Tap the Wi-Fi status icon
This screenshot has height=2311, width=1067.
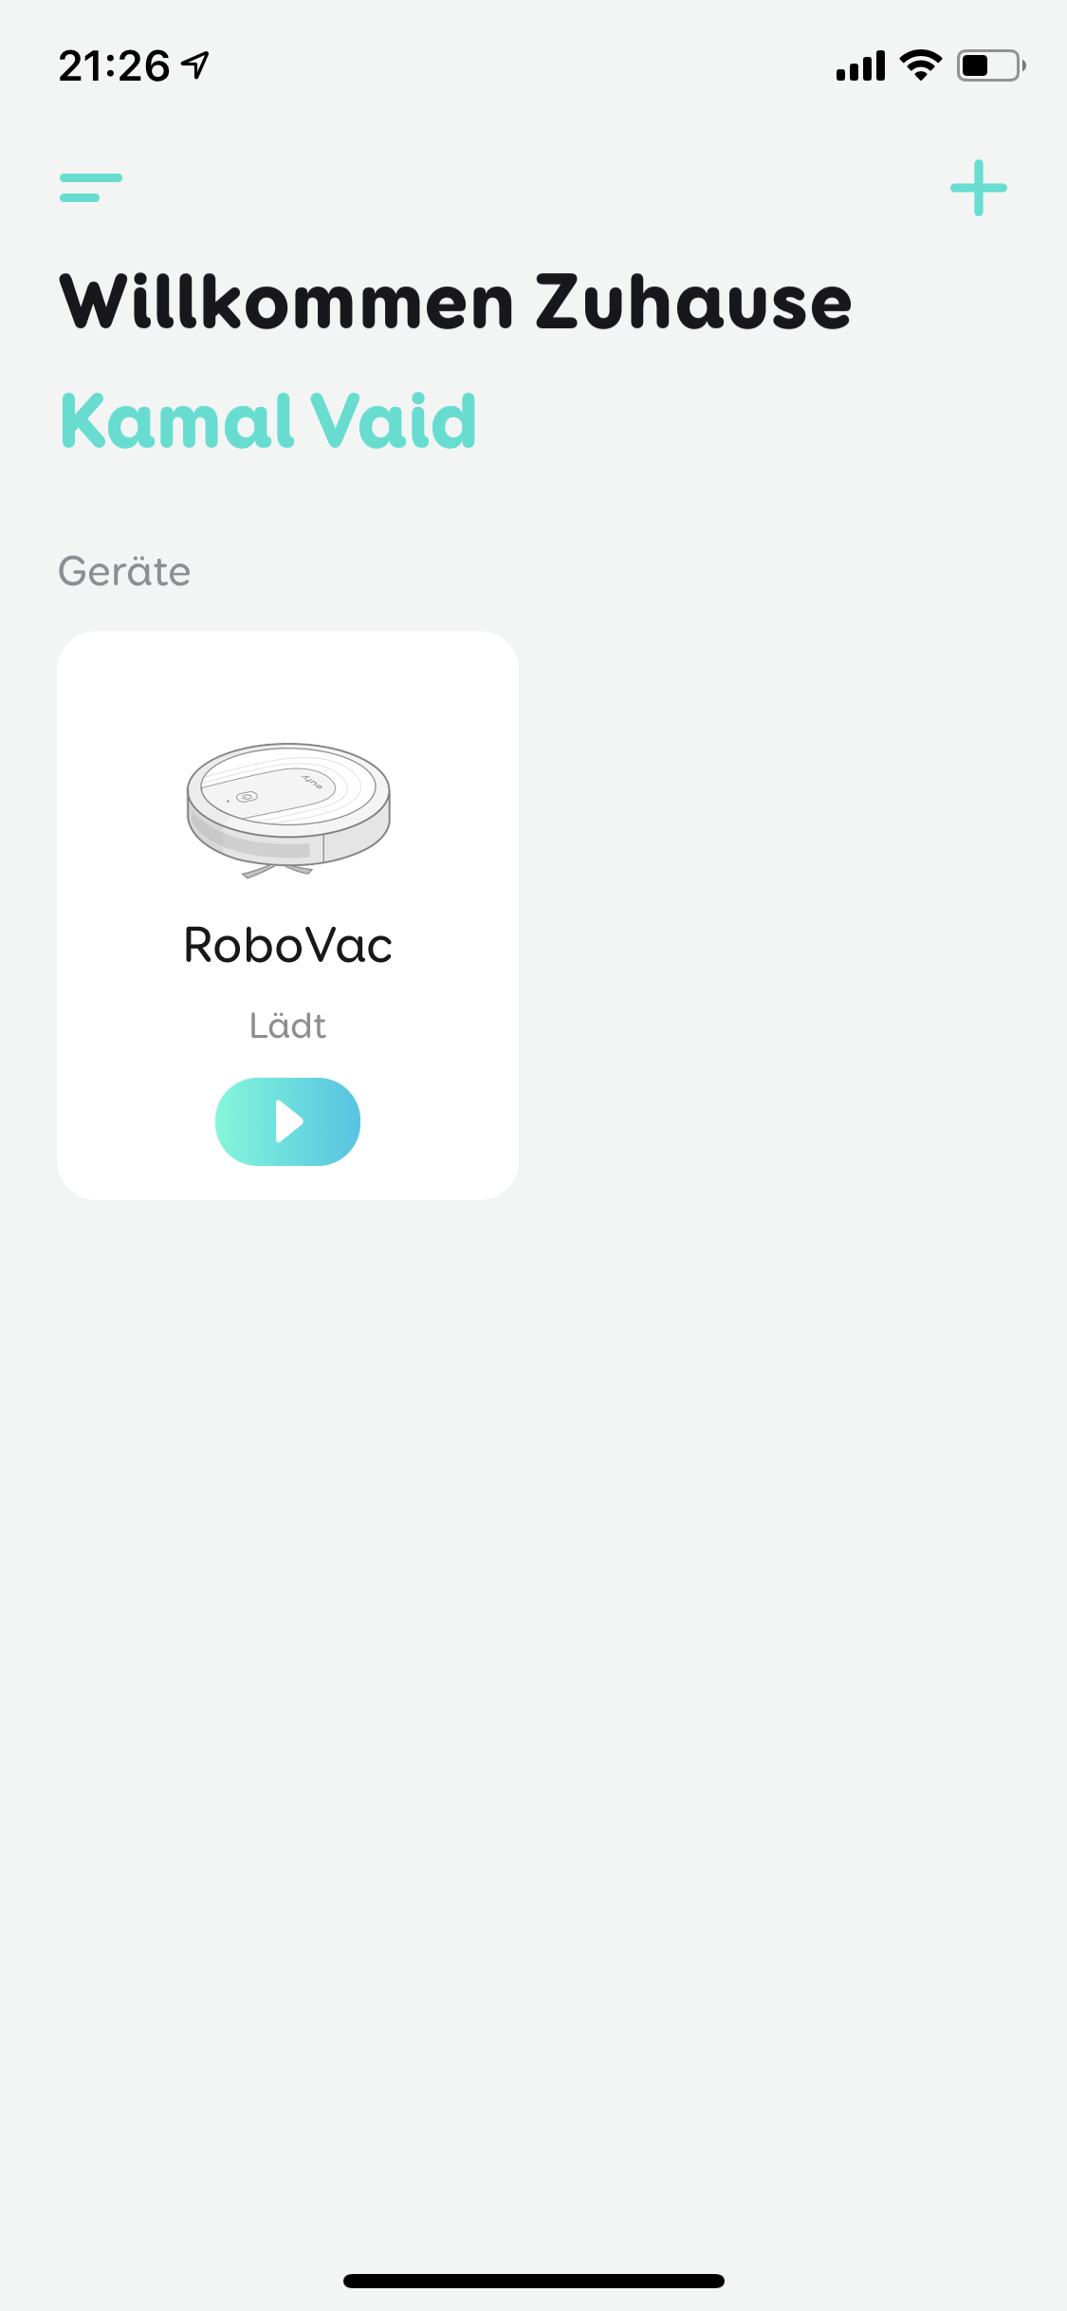point(920,65)
